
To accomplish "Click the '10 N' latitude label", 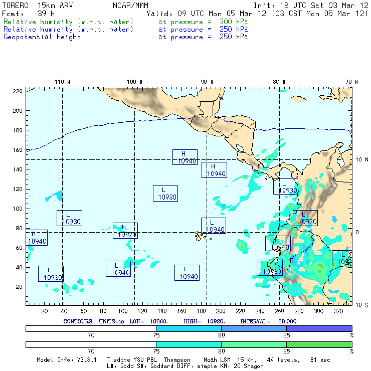I will pyautogui.click(x=362, y=160).
